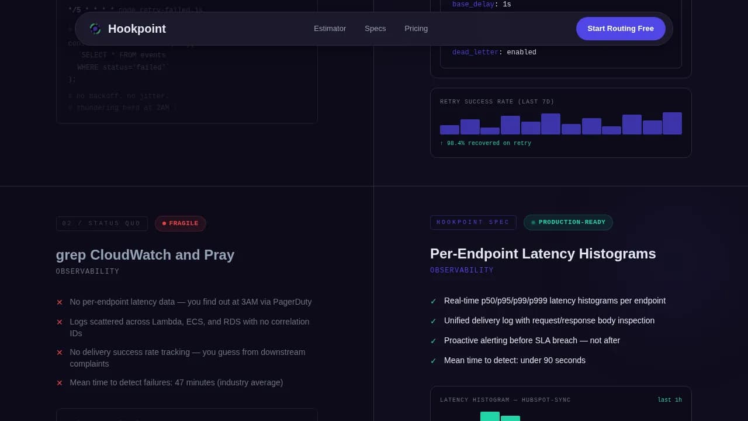Viewport: 748px width, 421px height.
Task: Click the red X beside No delivery success rate
Action: [60, 353]
